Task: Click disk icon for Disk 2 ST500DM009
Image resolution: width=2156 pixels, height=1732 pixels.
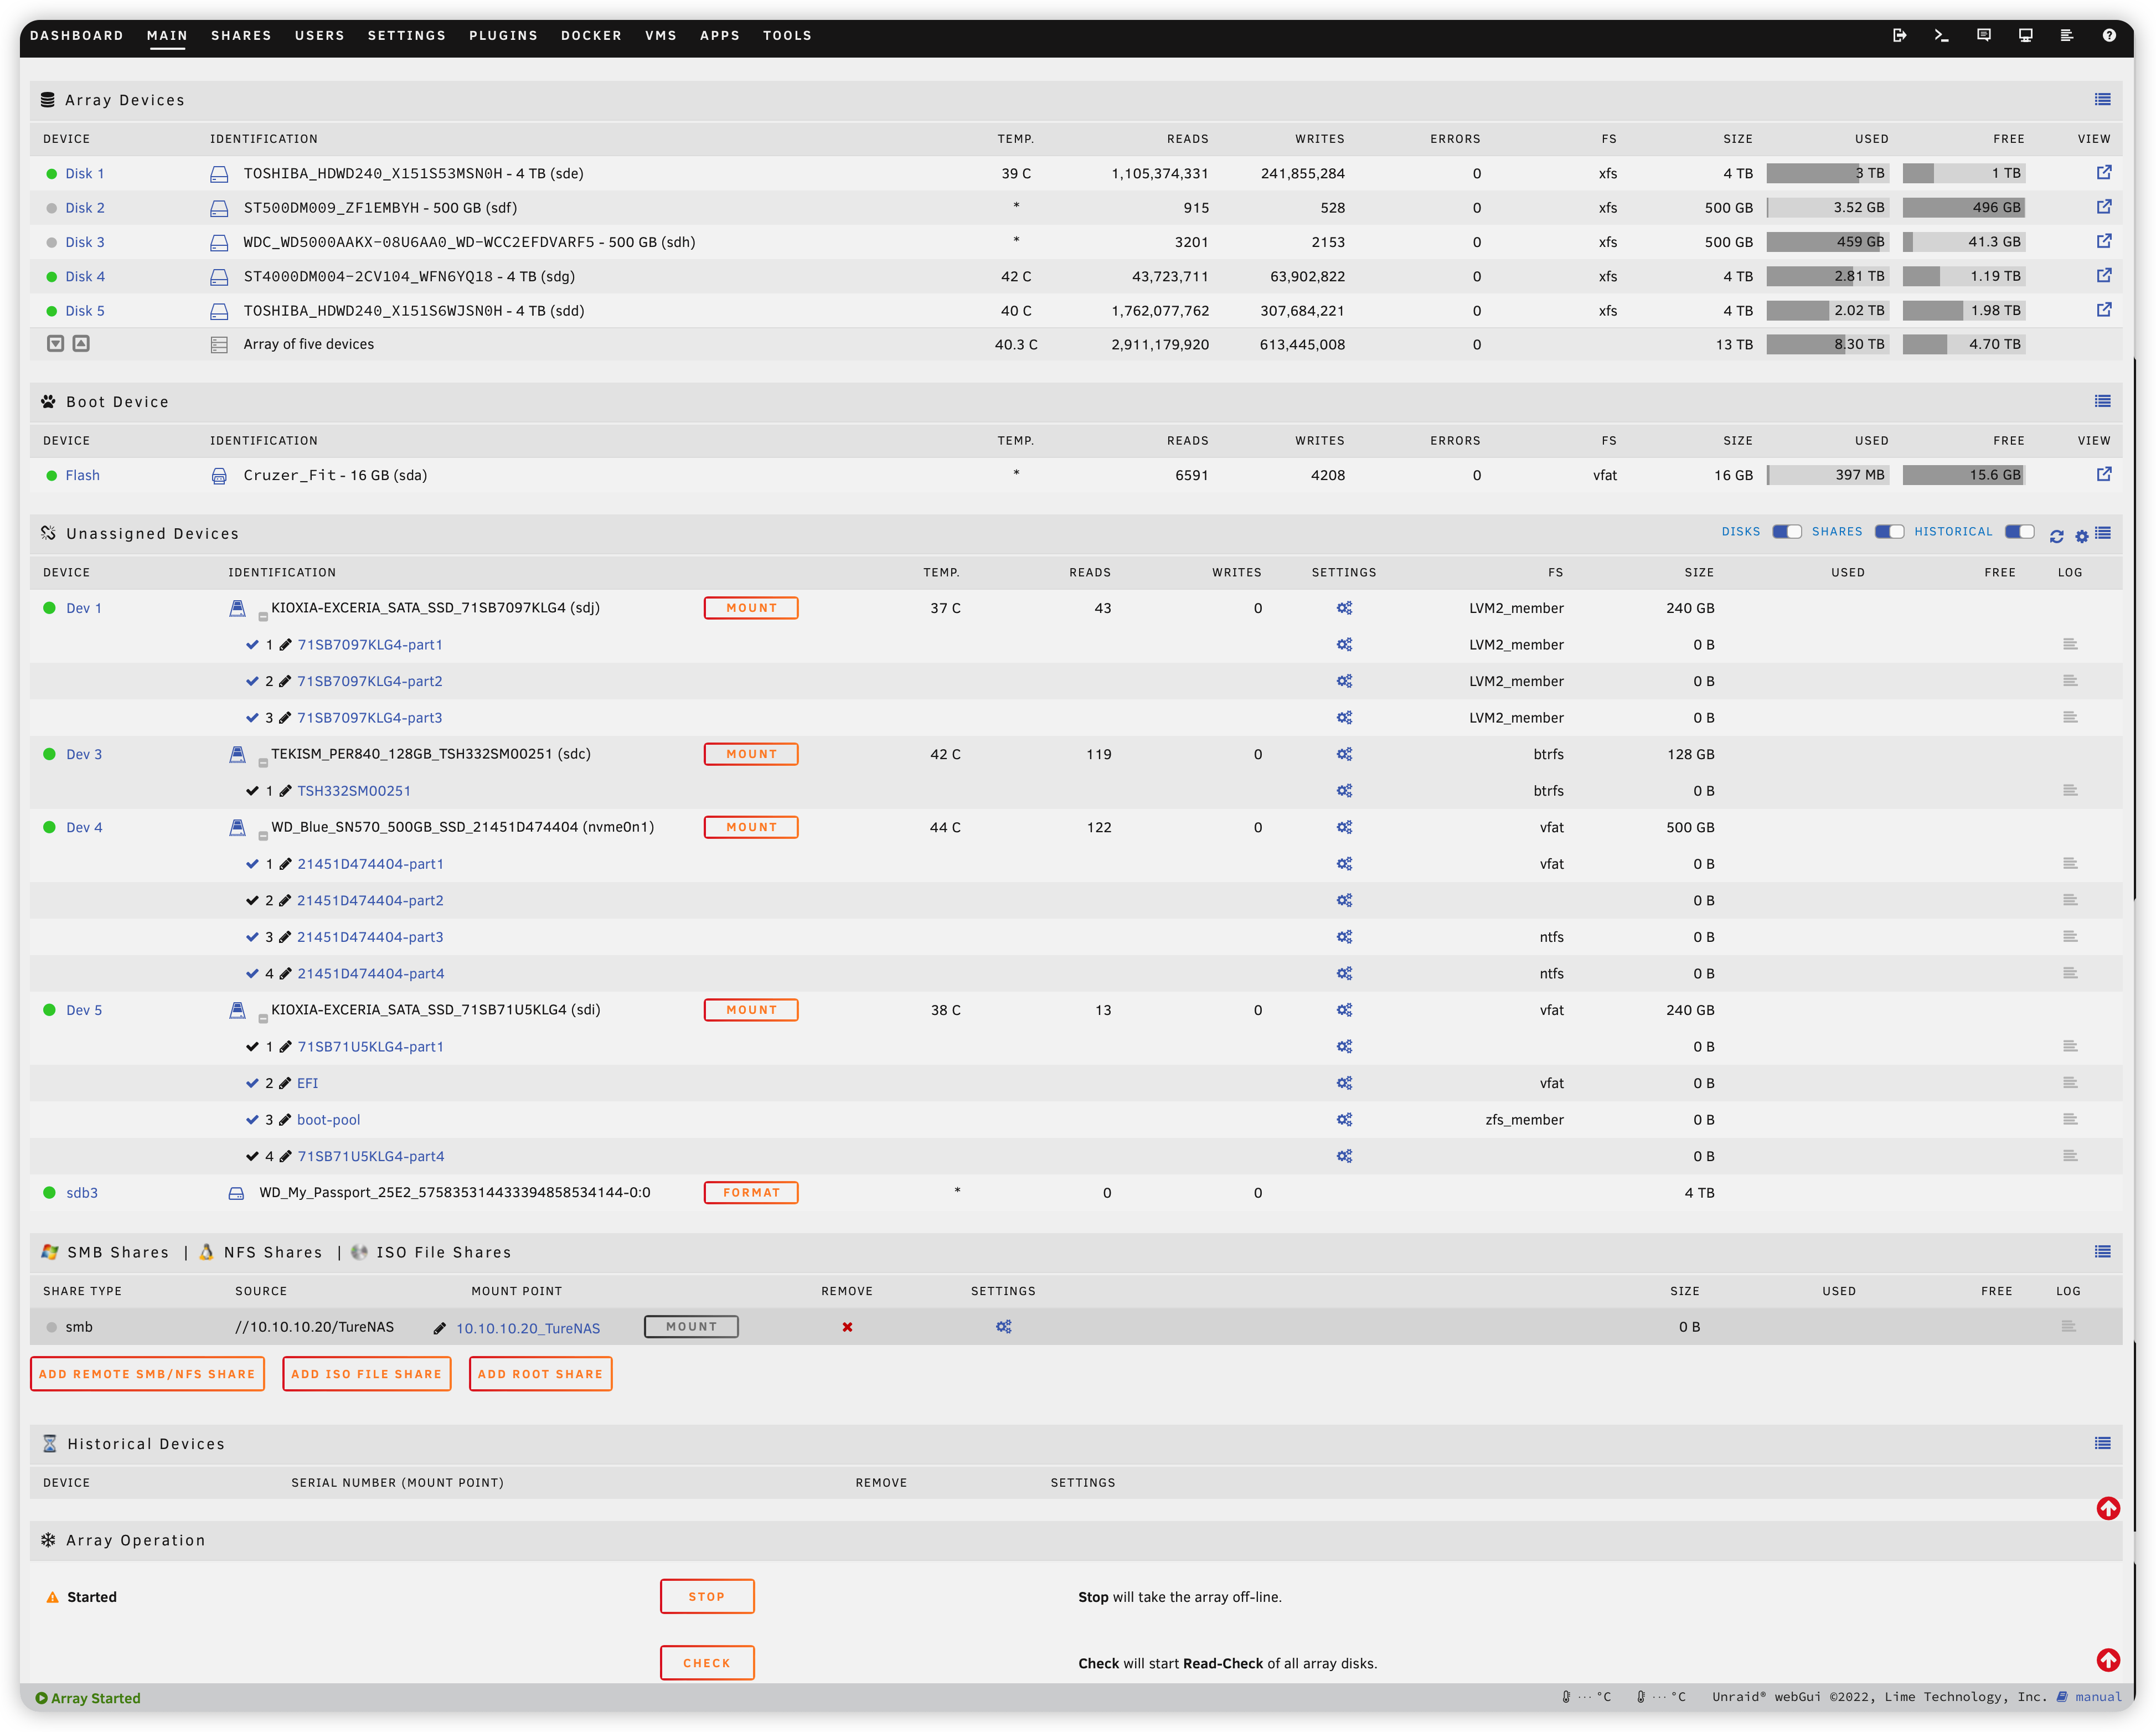Action: 219,208
